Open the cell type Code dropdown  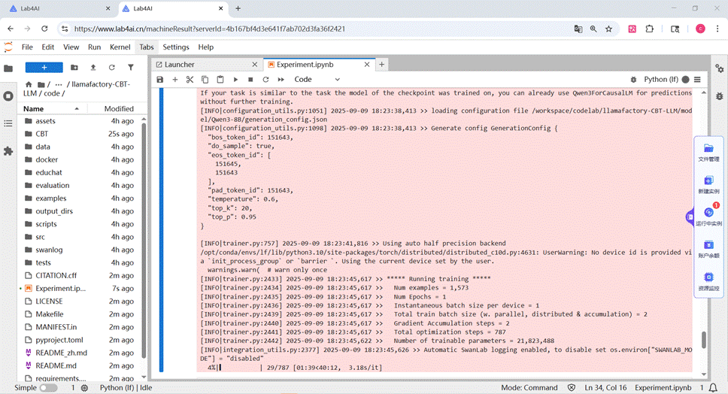[317, 80]
